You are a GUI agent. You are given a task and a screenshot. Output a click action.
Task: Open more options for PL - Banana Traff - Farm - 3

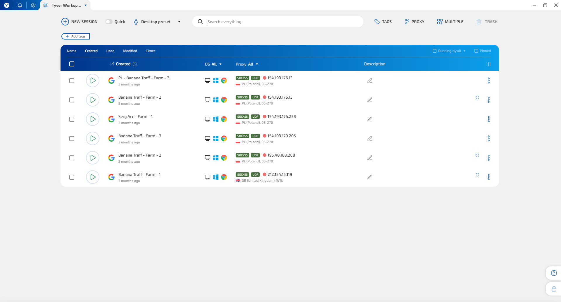click(489, 80)
